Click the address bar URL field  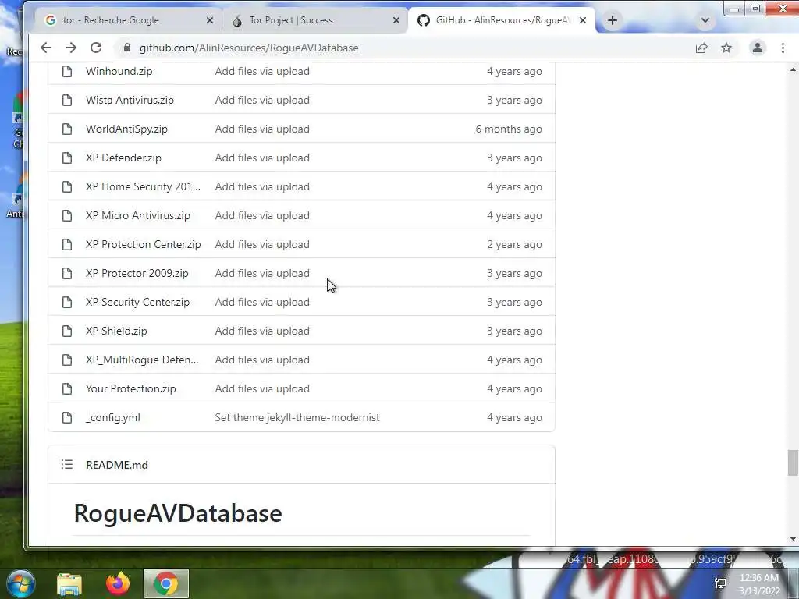pyautogui.click(x=407, y=48)
